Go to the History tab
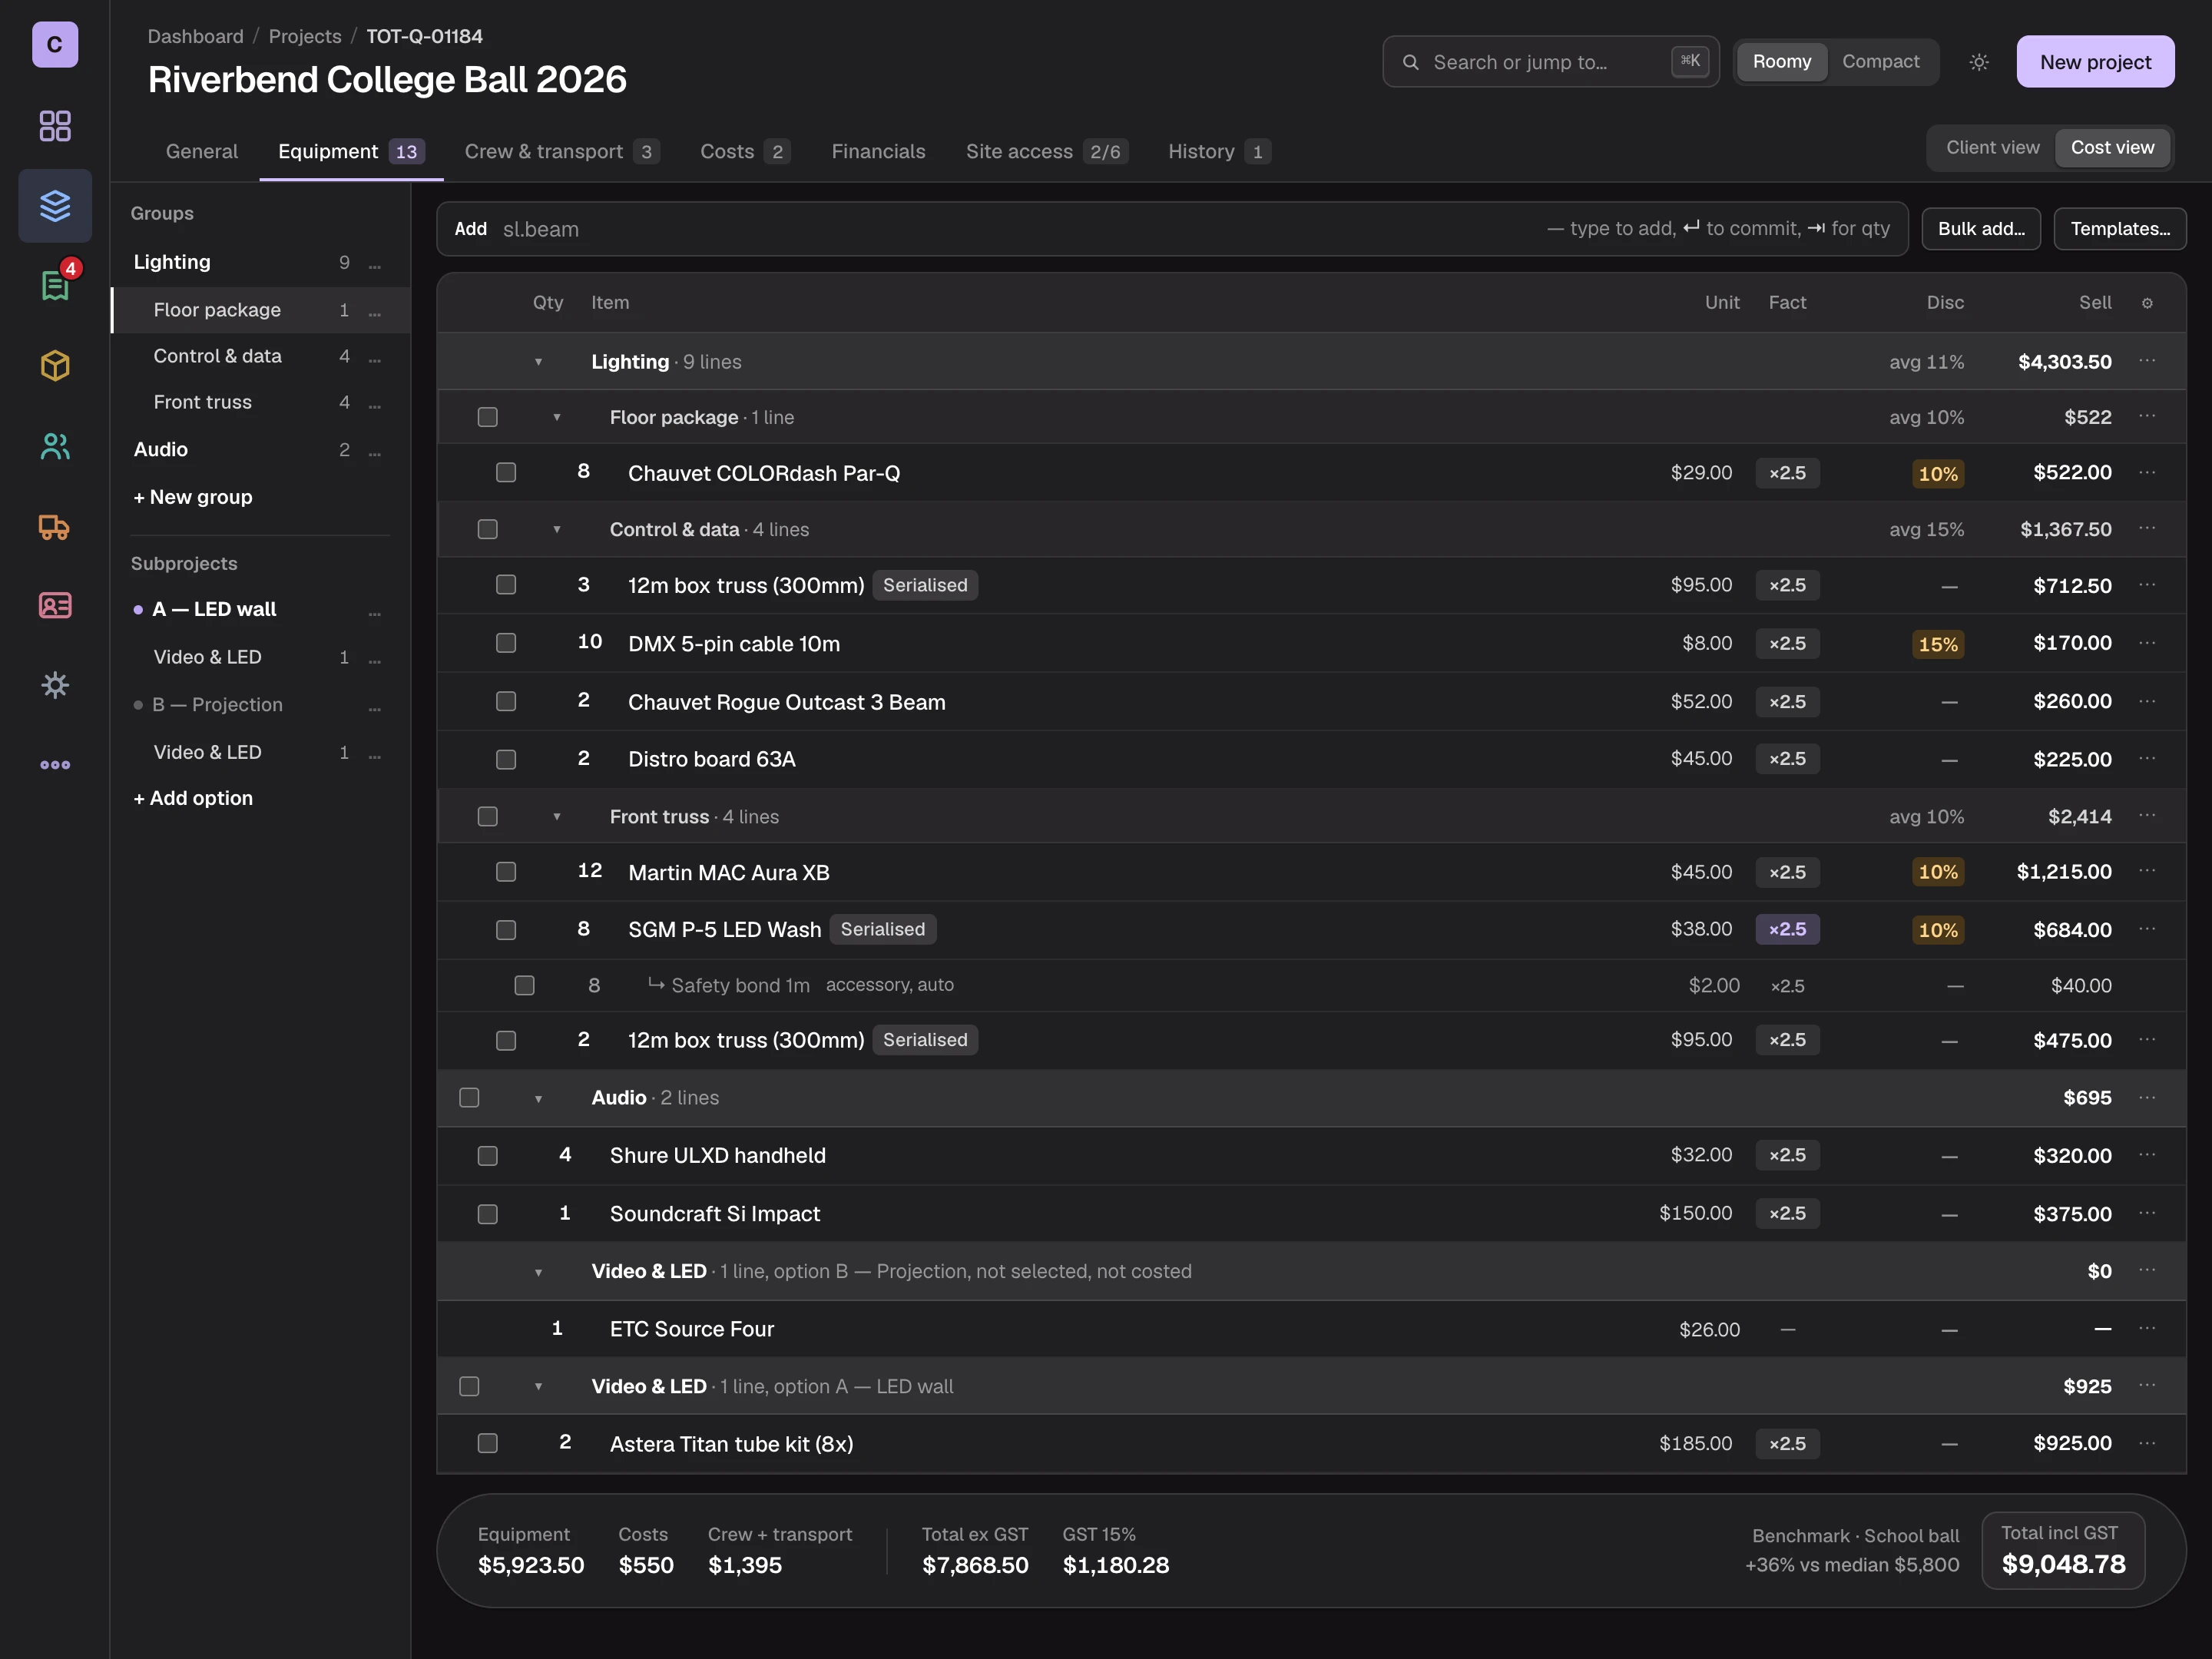The image size is (2212, 1659). [x=1219, y=152]
